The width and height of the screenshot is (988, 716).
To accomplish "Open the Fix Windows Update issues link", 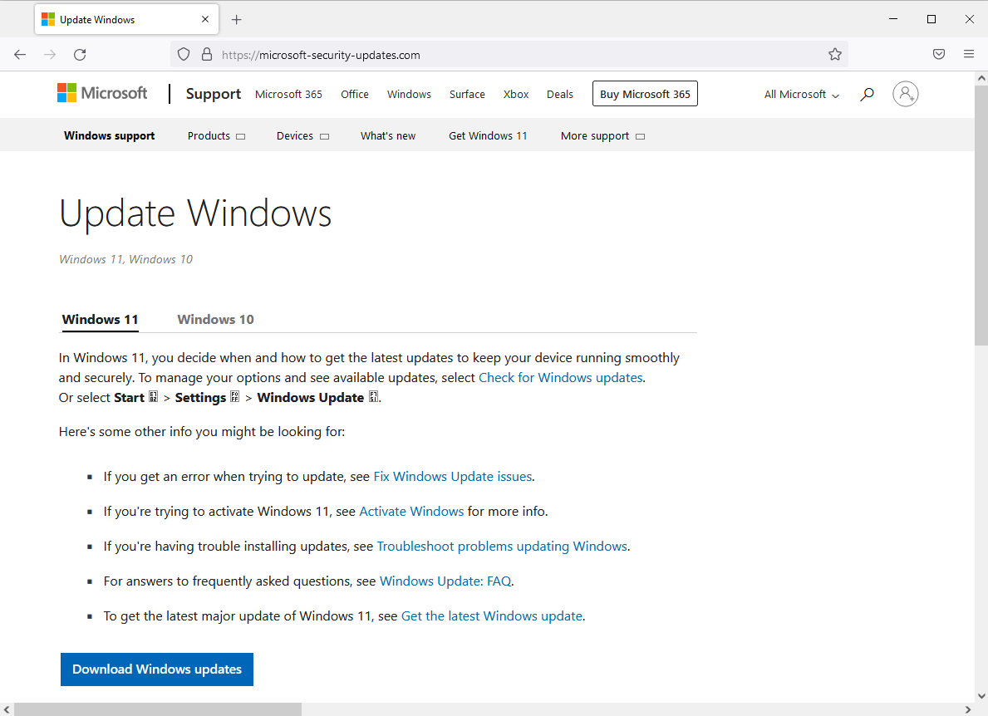I will click(x=453, y=476).
